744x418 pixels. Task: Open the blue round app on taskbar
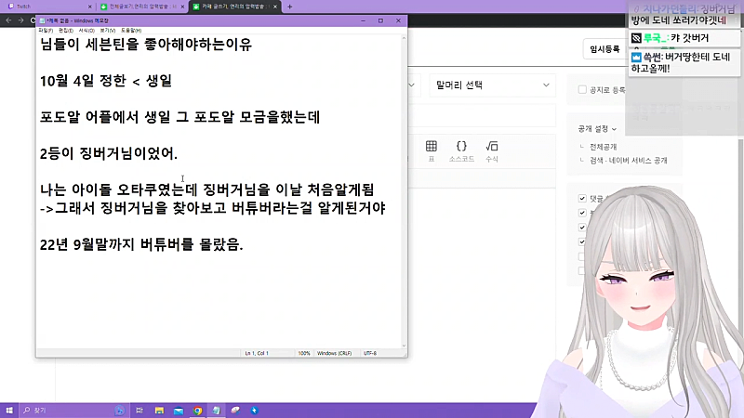coord(254,411)
